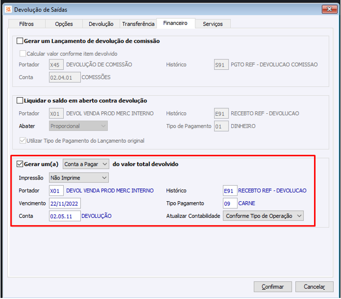
Task: Click the CARNE payment type text
Action: (x=247, y=203)
